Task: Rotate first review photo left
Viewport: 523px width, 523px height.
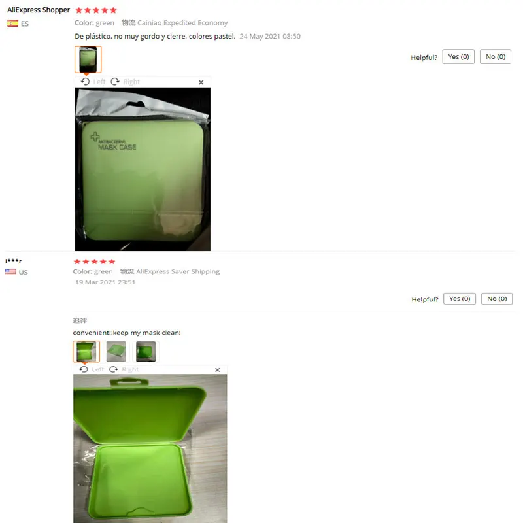Action: (x=93, y=82)
